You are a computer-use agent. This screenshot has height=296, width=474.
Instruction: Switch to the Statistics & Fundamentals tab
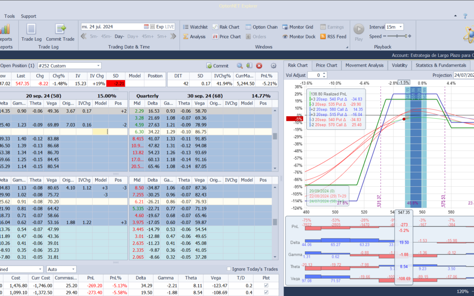click(441, 65)
